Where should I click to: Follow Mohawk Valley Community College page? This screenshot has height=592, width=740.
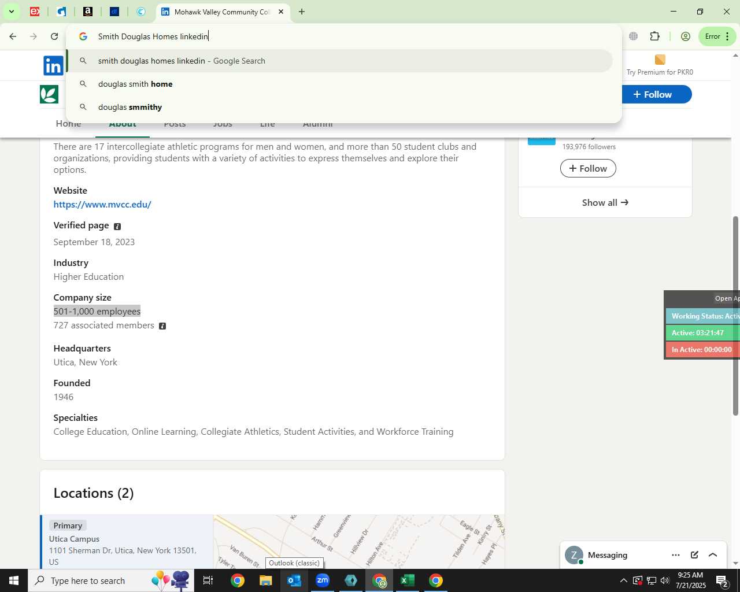coord(654,94)
